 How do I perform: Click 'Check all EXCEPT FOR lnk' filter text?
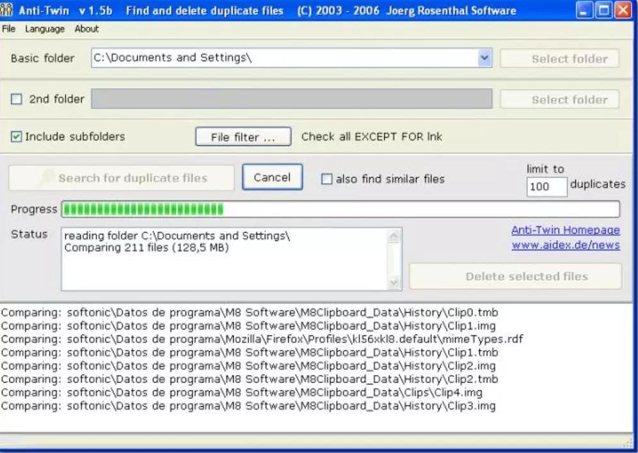click(x=372, y=137)
